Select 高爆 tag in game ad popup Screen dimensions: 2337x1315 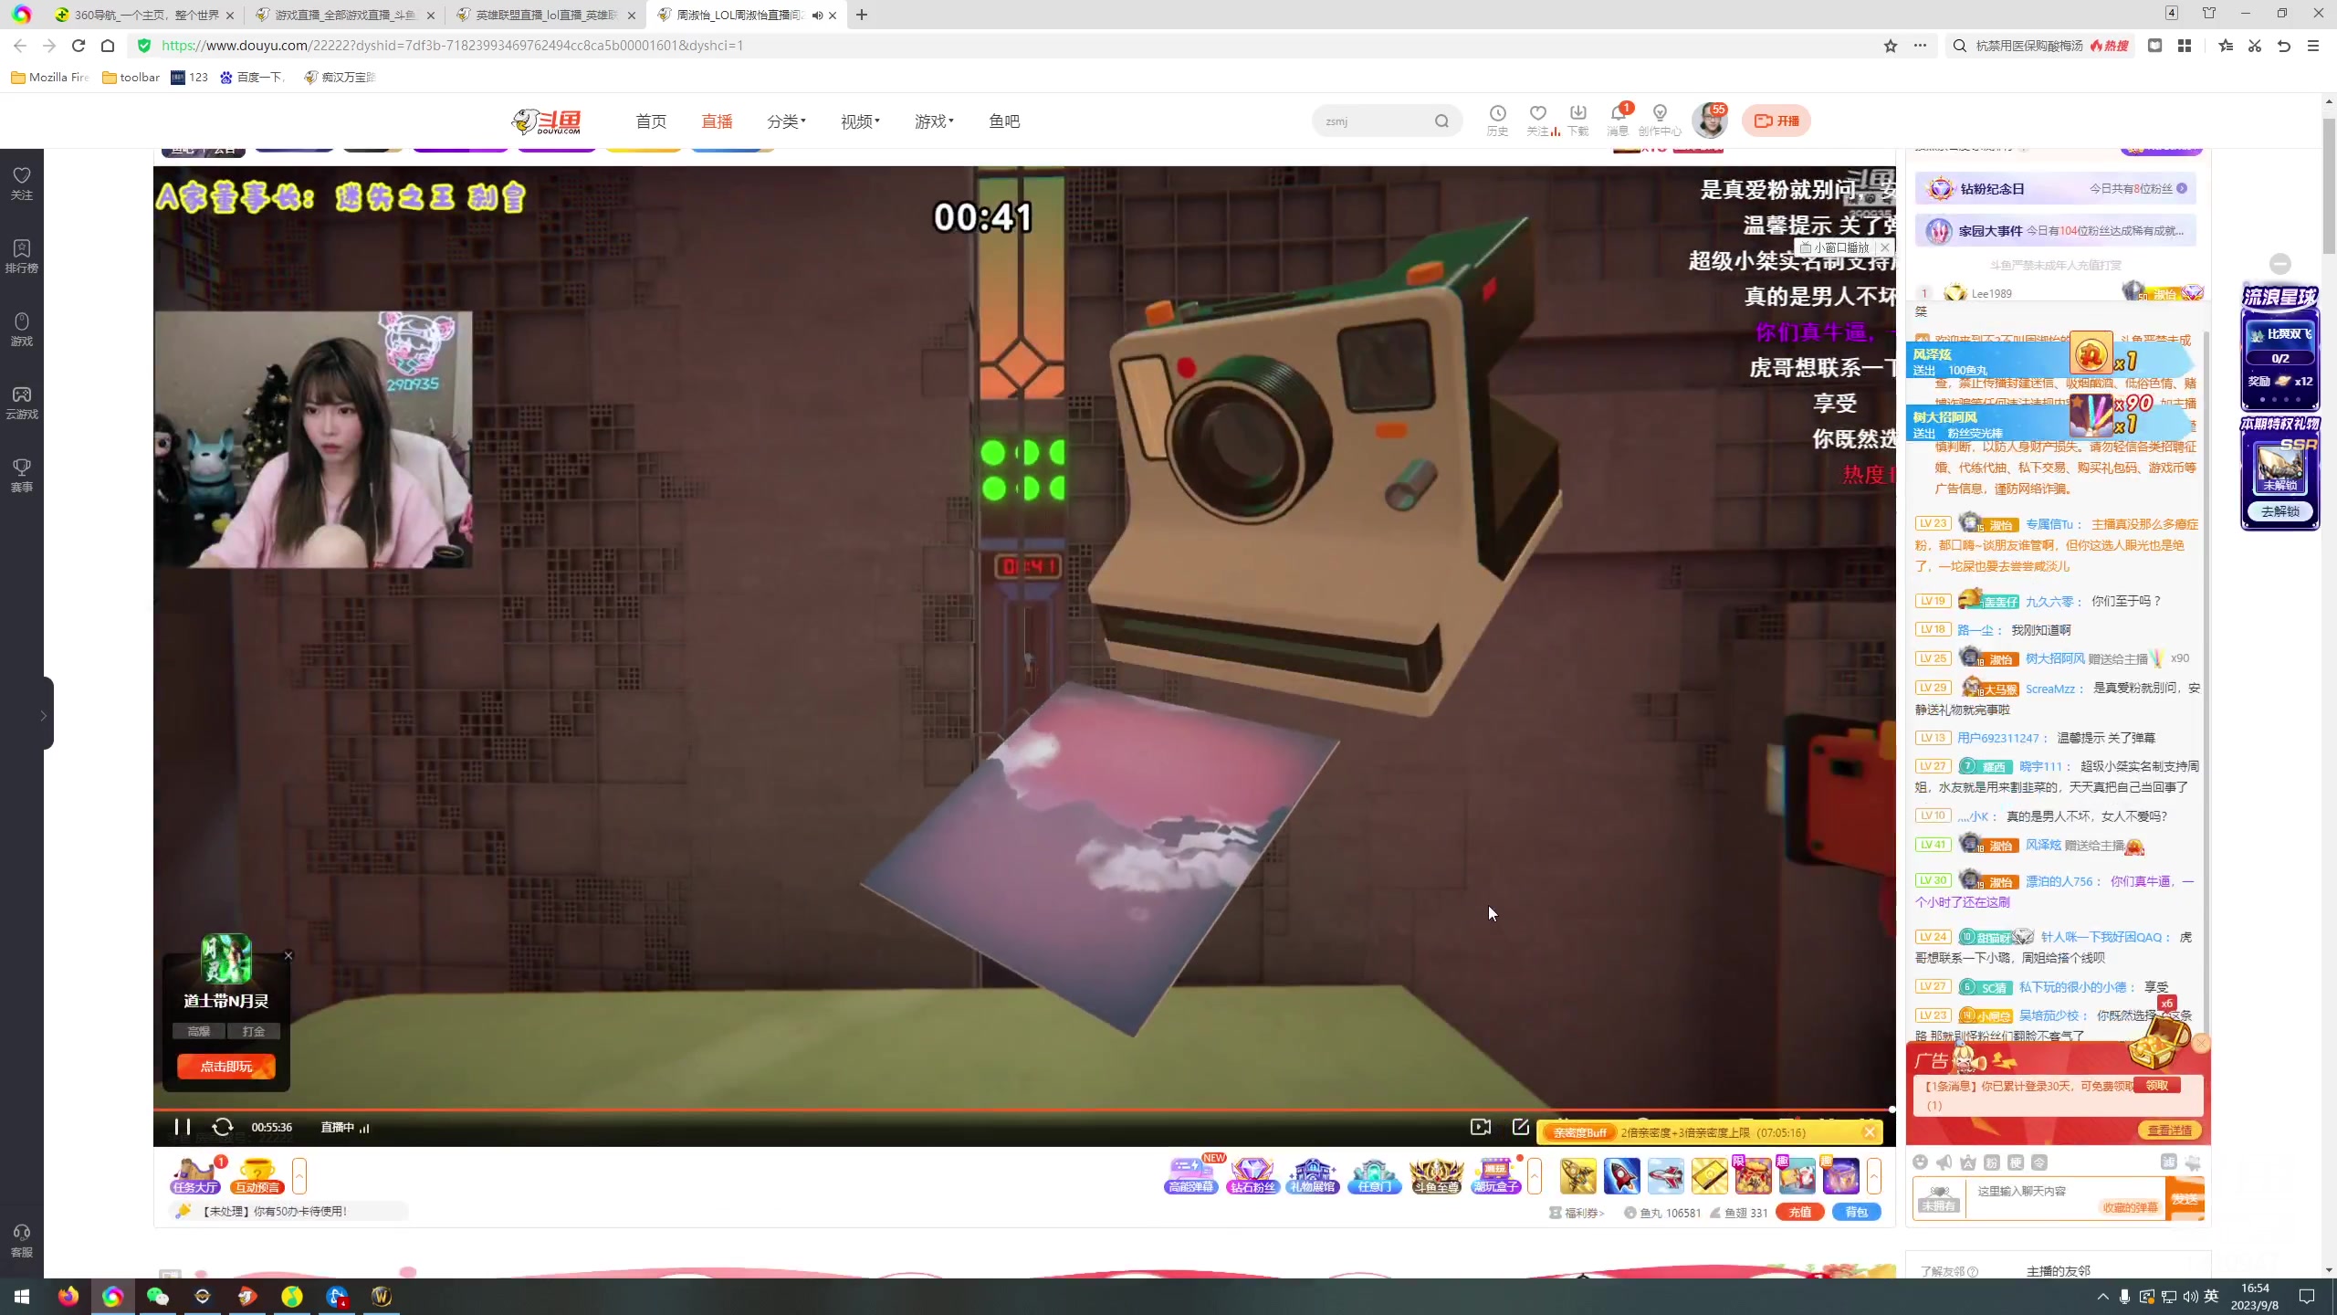(198, 1031)
